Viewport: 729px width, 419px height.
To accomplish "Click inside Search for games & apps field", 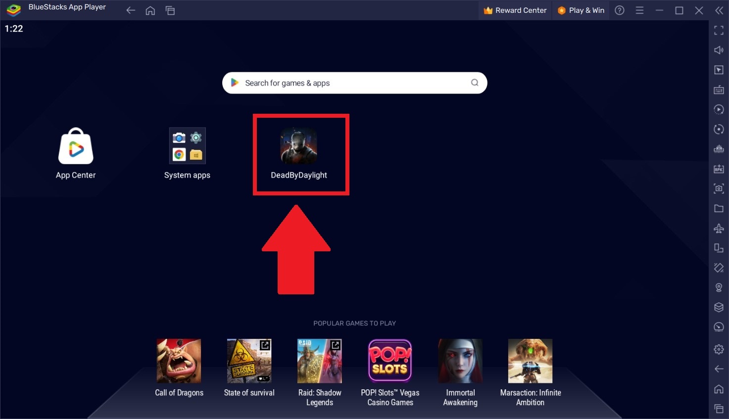I will click(354, 83).
